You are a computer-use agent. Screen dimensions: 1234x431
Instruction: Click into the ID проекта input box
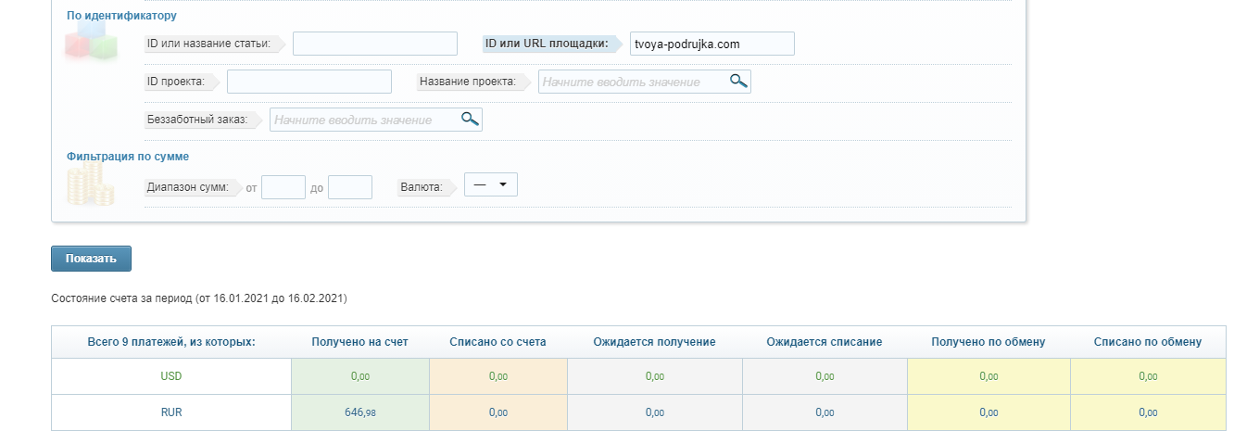pos(308,82)
